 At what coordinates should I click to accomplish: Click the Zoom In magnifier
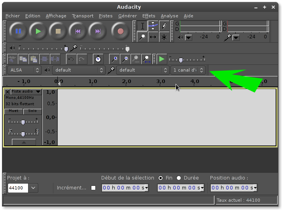tap(114, 59)
